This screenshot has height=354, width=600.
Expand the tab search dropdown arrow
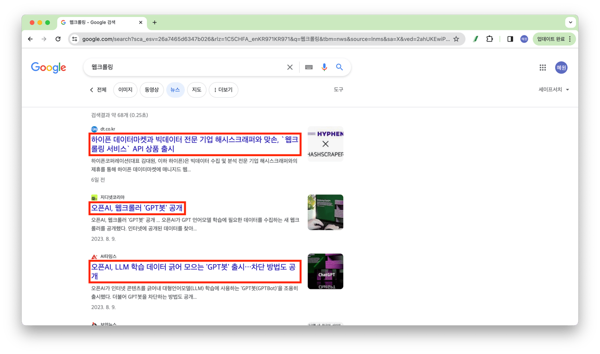coord(570,23)
